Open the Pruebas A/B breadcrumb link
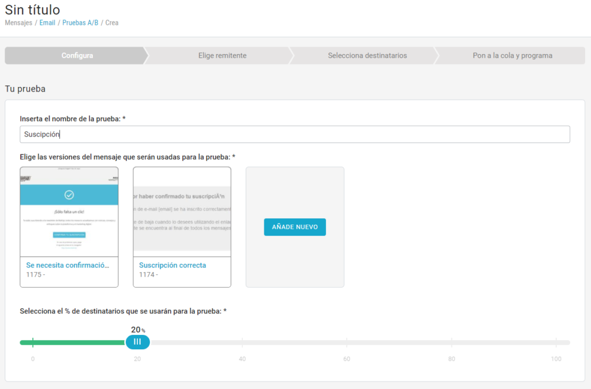591x389 pixels. 80,23
